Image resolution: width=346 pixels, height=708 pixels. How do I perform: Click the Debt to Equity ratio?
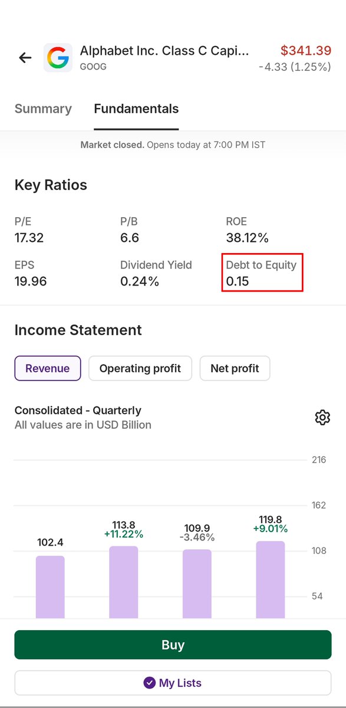(x=263, y=273)
